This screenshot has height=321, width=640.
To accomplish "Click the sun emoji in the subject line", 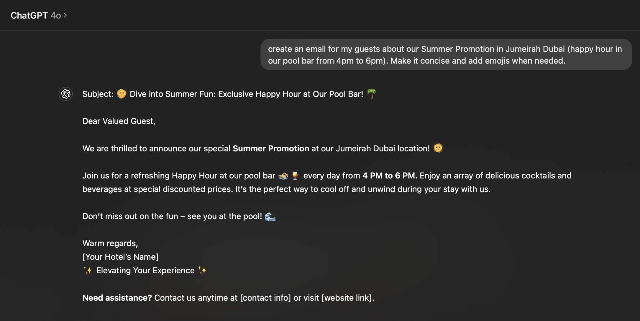I will tap(122, 94).
